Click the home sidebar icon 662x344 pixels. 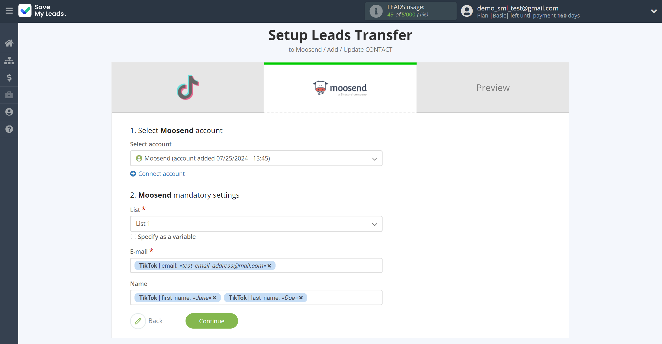click(x=10, y=43)
